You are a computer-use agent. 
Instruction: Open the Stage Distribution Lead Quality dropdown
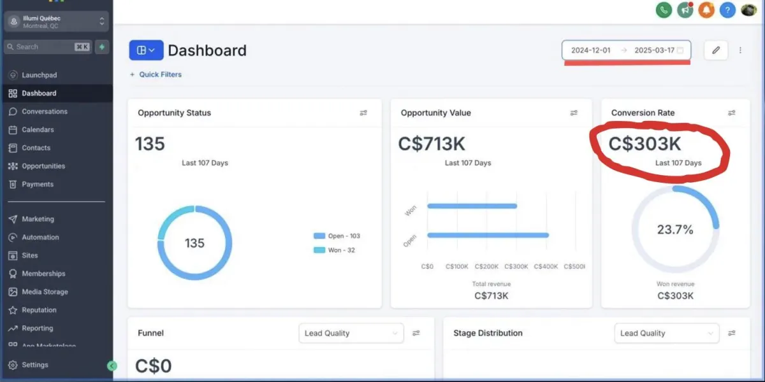pyautogui.click(x=667, y=333)
